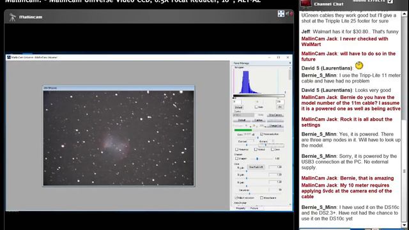
Task: Open the camera selection dropdown
Action: [243, 115]
